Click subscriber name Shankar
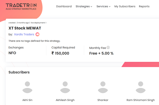 tap(103, 100)
